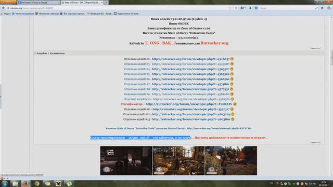This screenshot has height=187, width=333.
Task: Open апдейт#8 topic link 4577431
Action: [190, 89]
